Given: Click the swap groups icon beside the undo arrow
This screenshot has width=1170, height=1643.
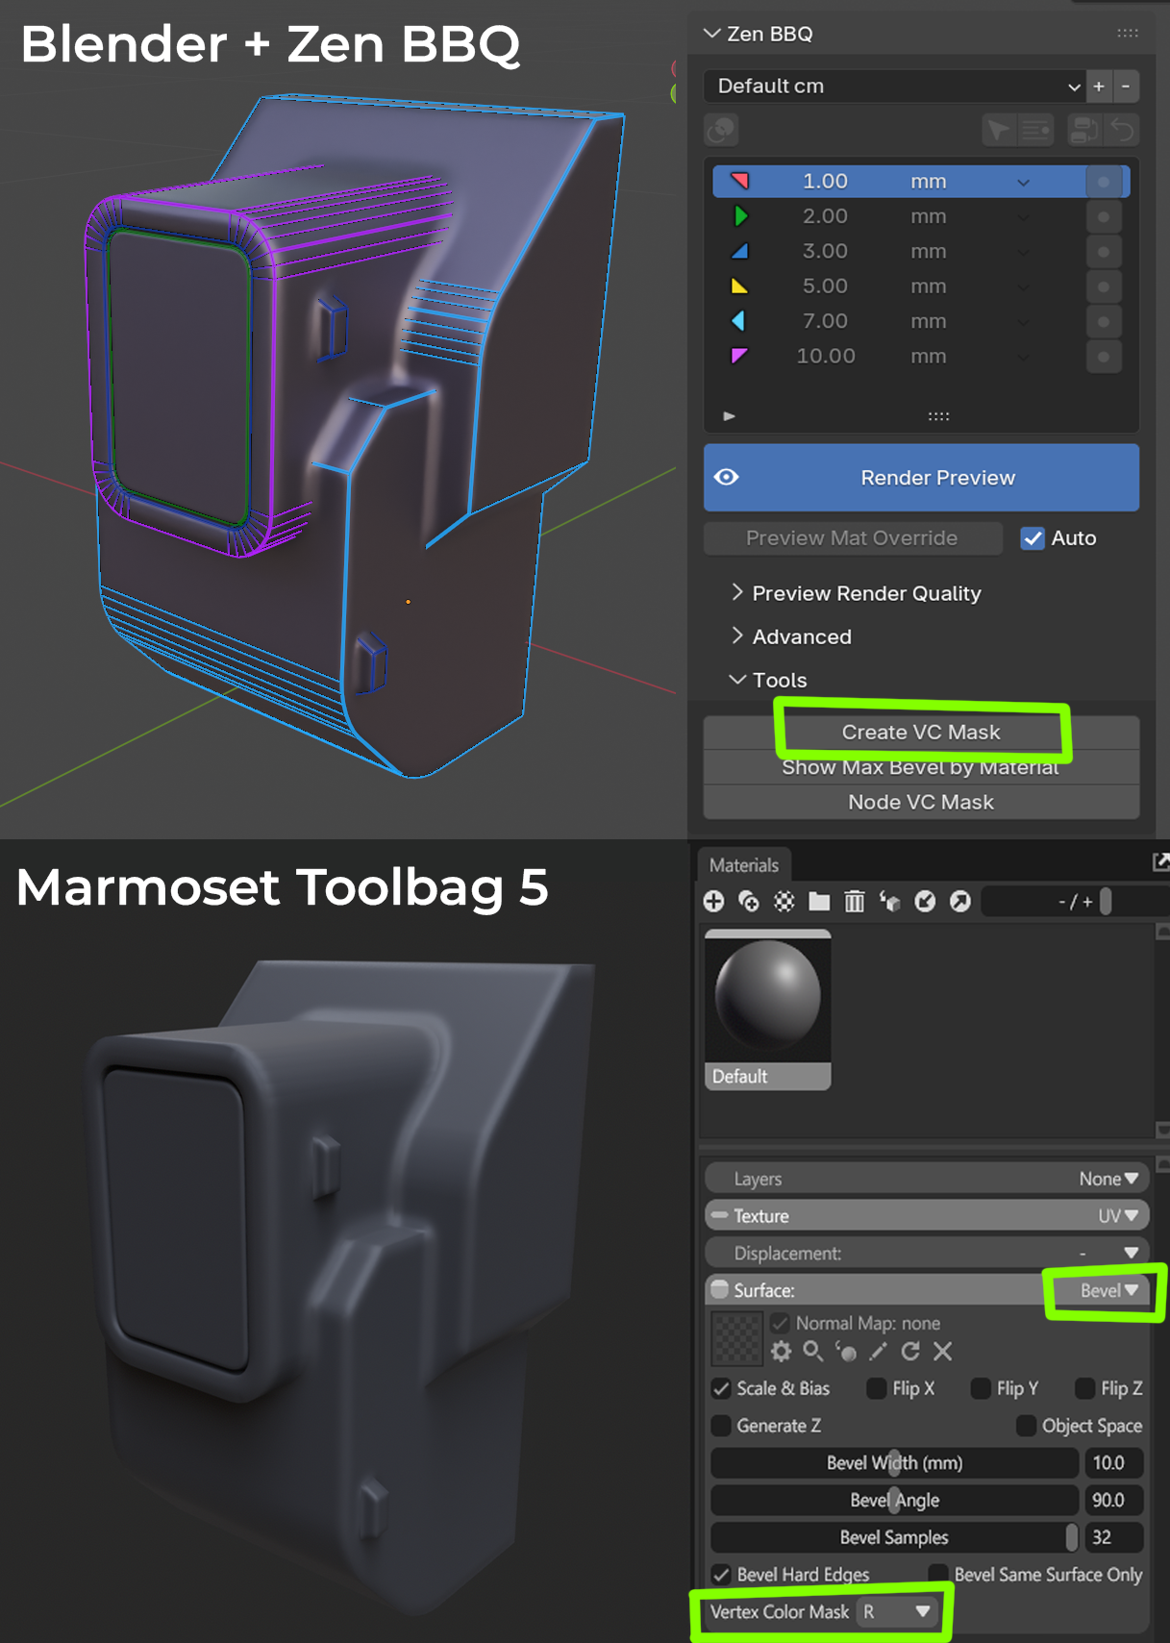Looking at the screenshot, I should point(1085,130).
